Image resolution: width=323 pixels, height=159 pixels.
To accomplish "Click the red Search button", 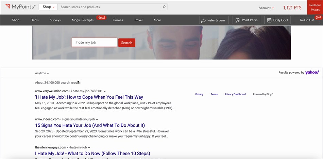I will (127, 43).
